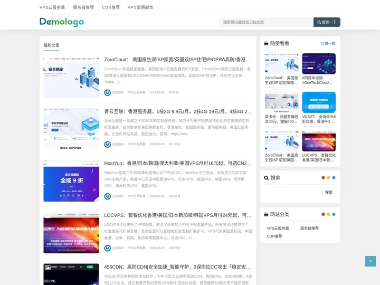This screenshot has height=285, width=380.
Task: Click the 2024-09-11 date under the ZoroCloud article
Action: click(x=157, y=92)
